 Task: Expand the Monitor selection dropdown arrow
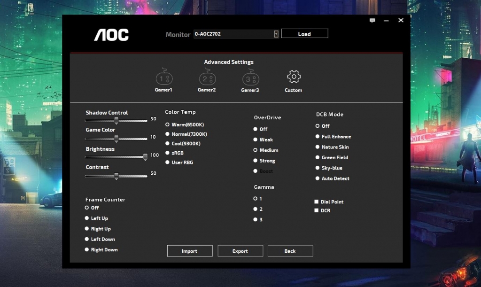[x=276, y=34]
